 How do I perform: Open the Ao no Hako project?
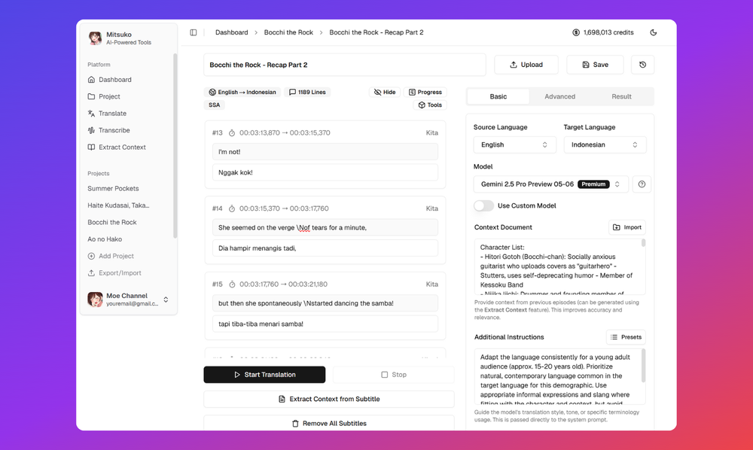pyautogui.click(x=105, y=239)
